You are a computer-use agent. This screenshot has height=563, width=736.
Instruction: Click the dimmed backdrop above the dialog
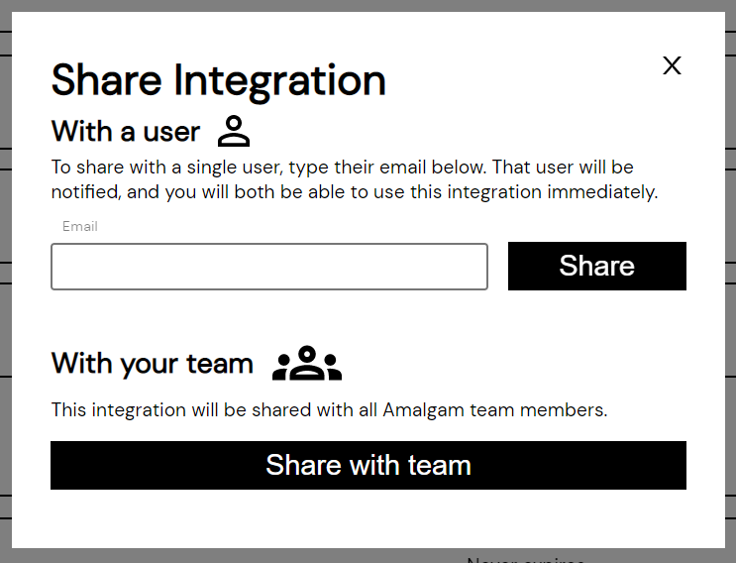(368, 5)
